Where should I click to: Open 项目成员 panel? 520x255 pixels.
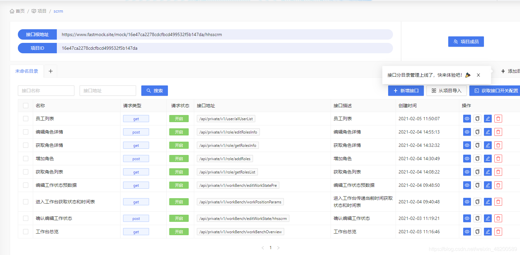[466, 42]
